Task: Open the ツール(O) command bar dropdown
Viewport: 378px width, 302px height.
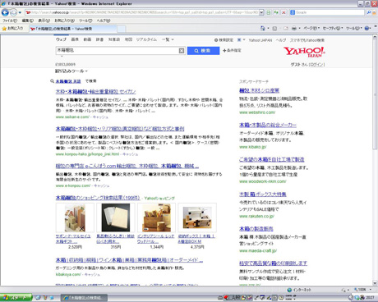Action: 354,28
